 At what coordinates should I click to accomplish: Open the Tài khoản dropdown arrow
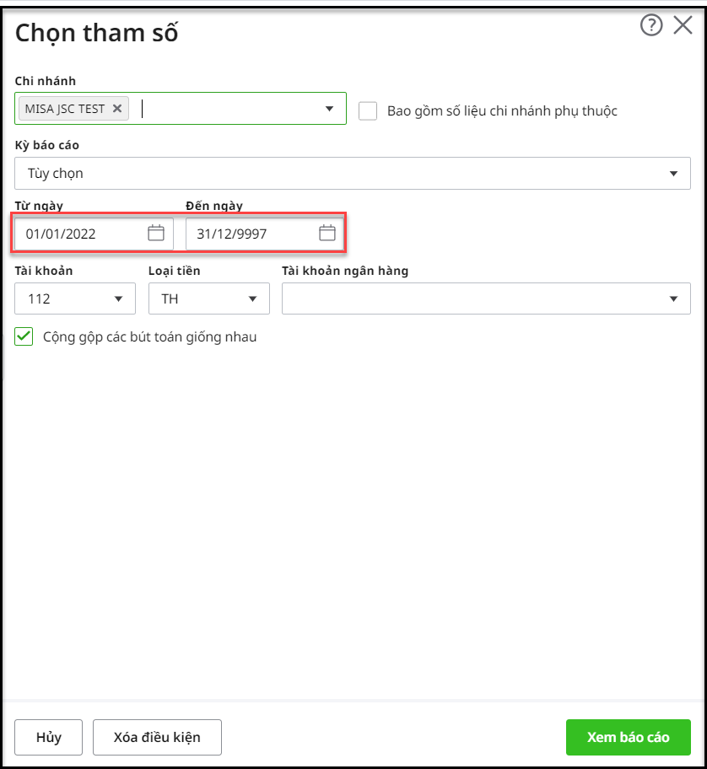point(118,298)
